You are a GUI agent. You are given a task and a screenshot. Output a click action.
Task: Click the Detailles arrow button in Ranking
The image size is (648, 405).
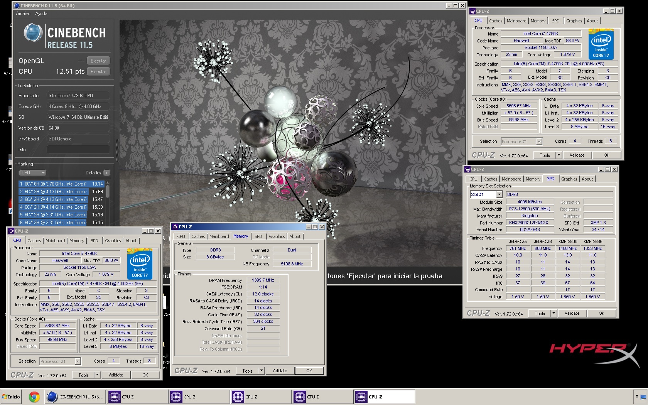pos(107,173)
